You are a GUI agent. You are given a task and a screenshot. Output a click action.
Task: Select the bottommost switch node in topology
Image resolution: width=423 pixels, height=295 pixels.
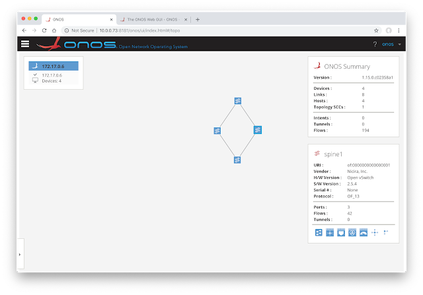[237, 160]
